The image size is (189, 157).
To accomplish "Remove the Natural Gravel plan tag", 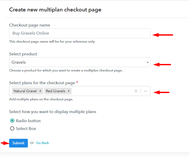I will [x=40, y=91].
